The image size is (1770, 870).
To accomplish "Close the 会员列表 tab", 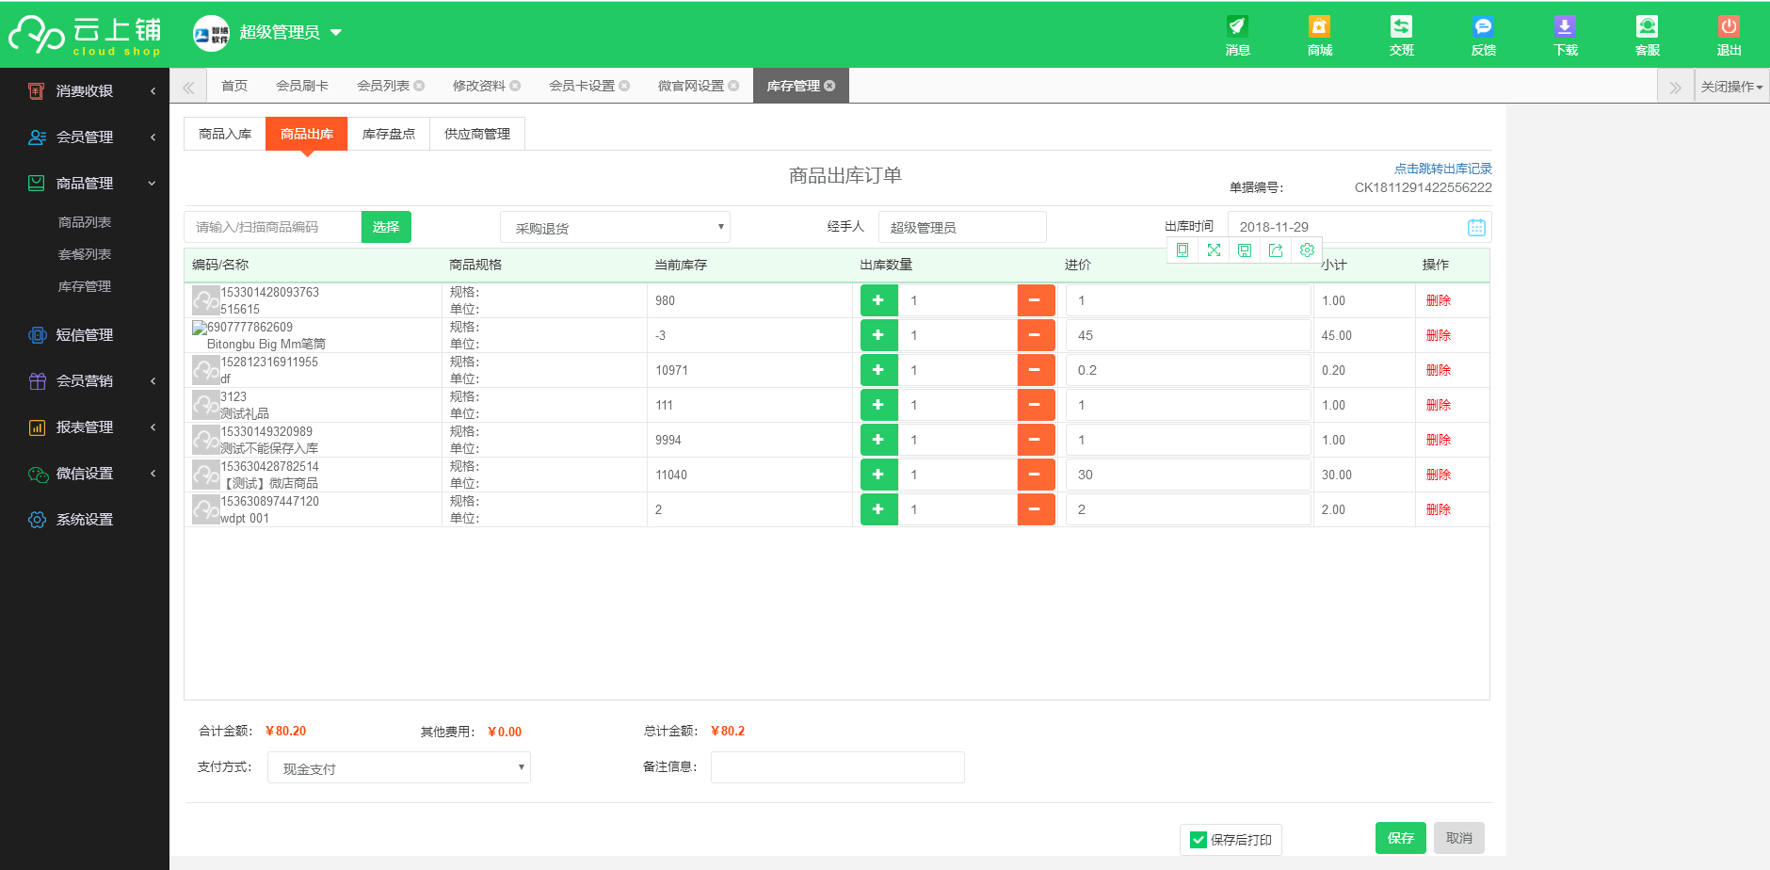I will 419,86.
